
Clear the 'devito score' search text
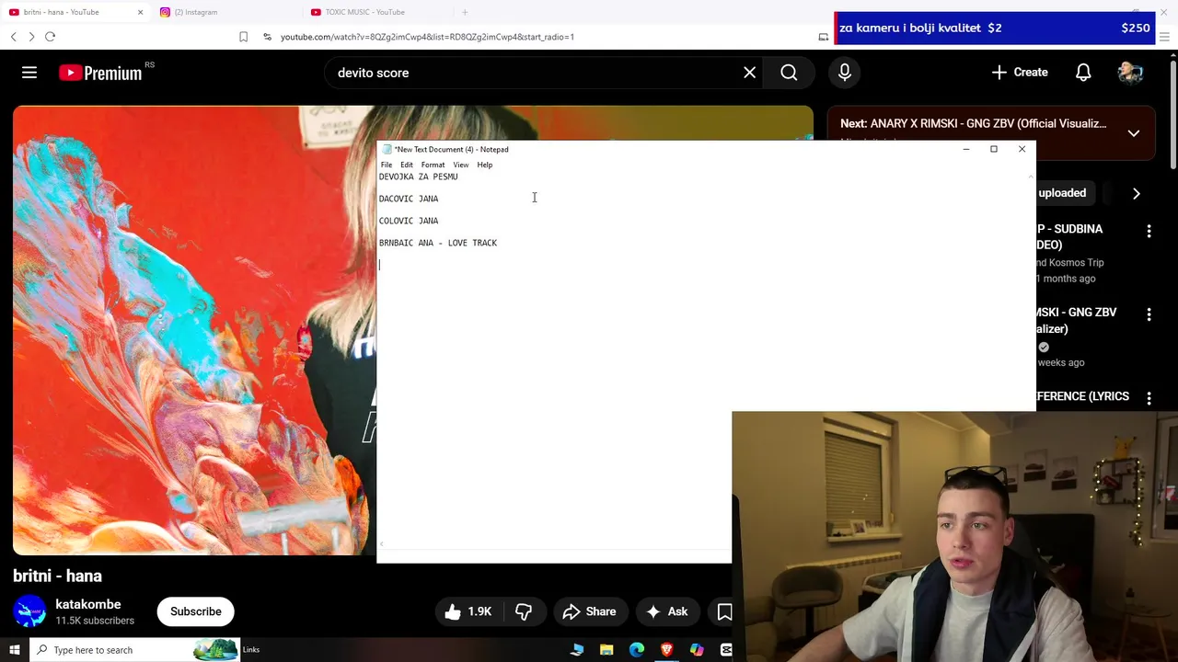click(750, 73)
